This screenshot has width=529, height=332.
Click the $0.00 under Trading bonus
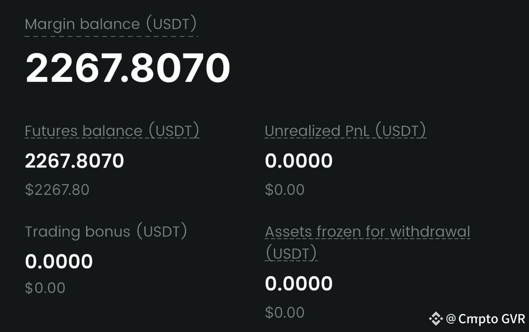coord(45,288)
